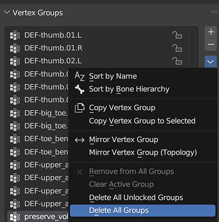Collapse the Vertex Groups panel
219x222 pixels.
click(7, 12)
